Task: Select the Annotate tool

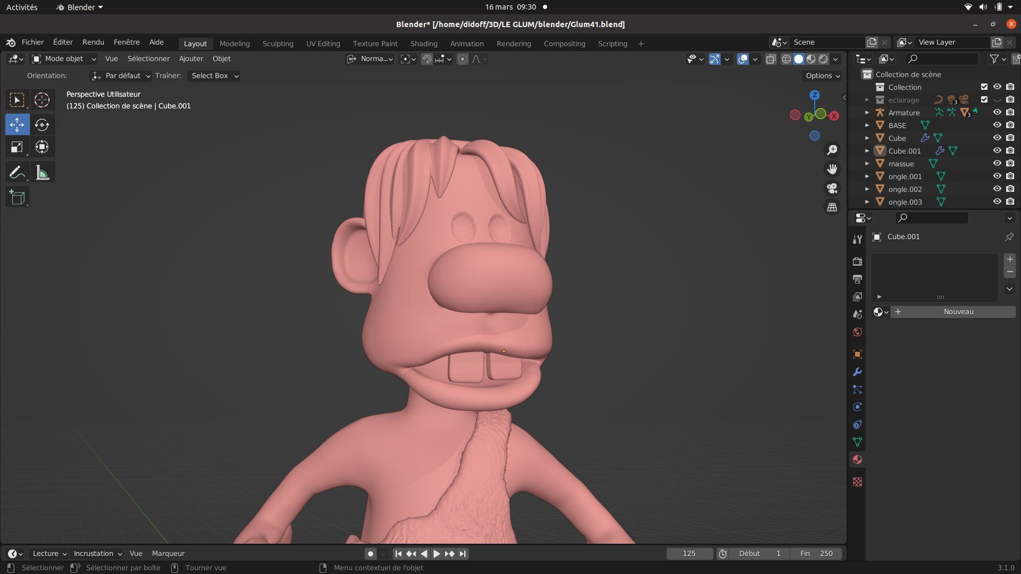Action: click(17, 172)
